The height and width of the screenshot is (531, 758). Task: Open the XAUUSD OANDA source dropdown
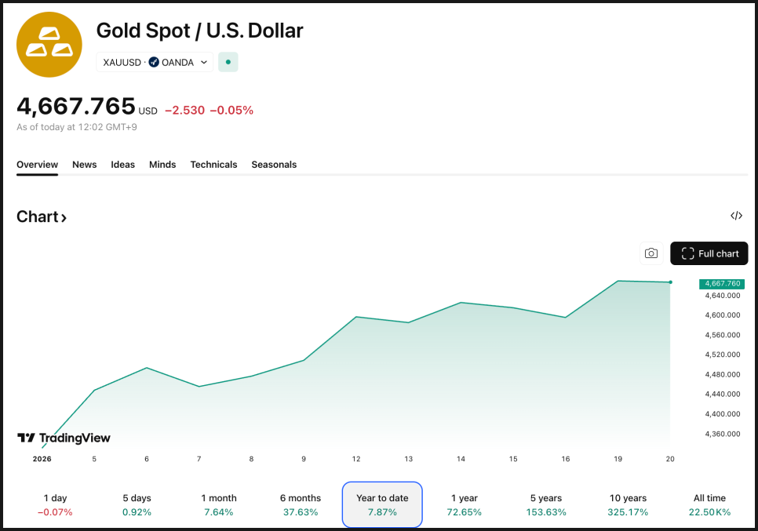click(155, 62)
